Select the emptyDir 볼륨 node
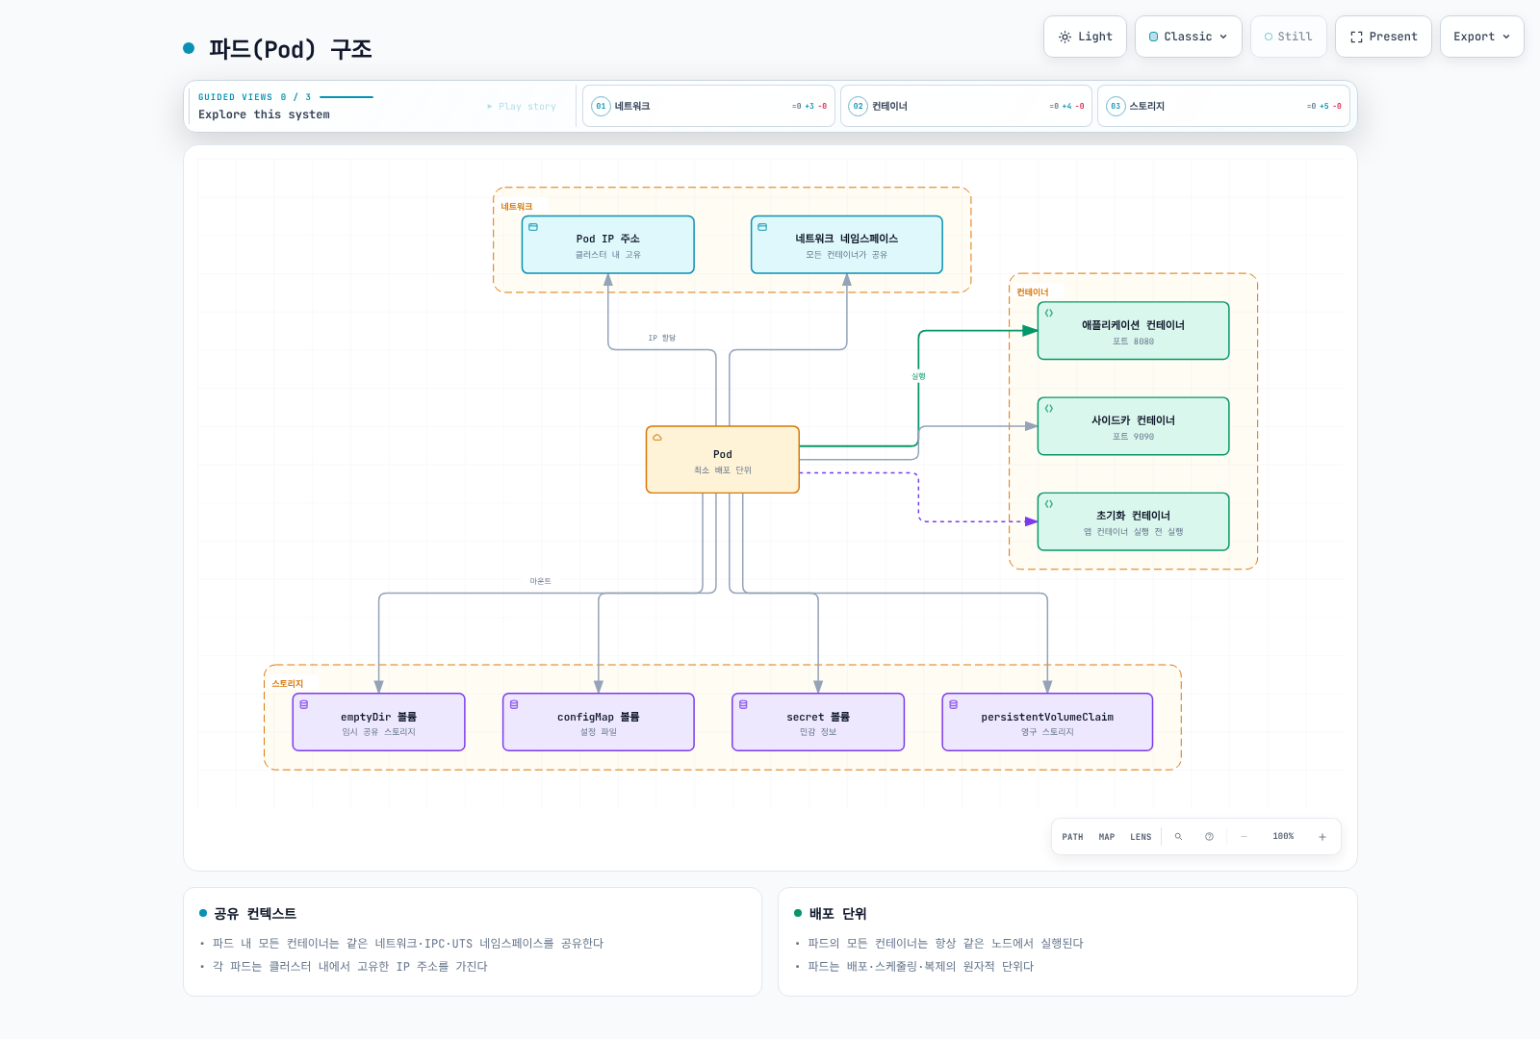The width and height of the screenshot is (1540, 1039). click(x=379, y=722)
